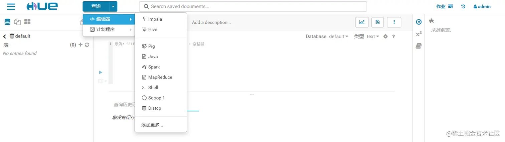The width and height of the screenshot is (505, 142).
Task: Choose Pig from the editor submenu
Action: [x=161, y=46]
